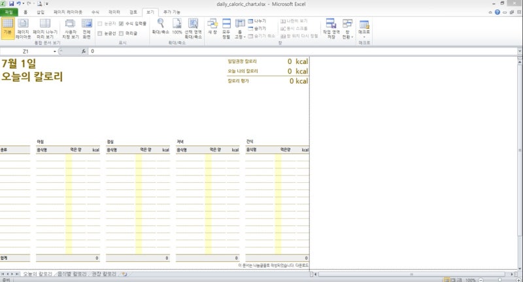
Task: Toggle the Formula Bar (수식 입력줄) checkbox
Action: (133, 23)
